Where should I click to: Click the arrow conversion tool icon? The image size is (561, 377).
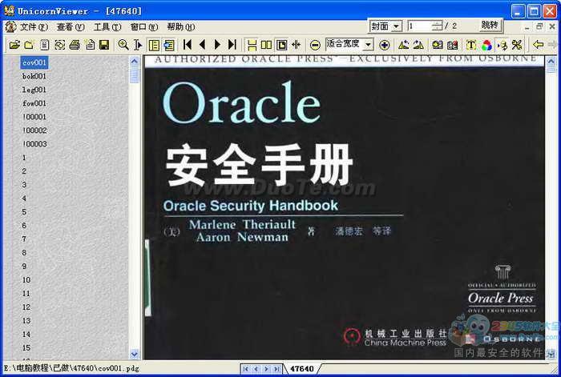click(x=502, y=45)
